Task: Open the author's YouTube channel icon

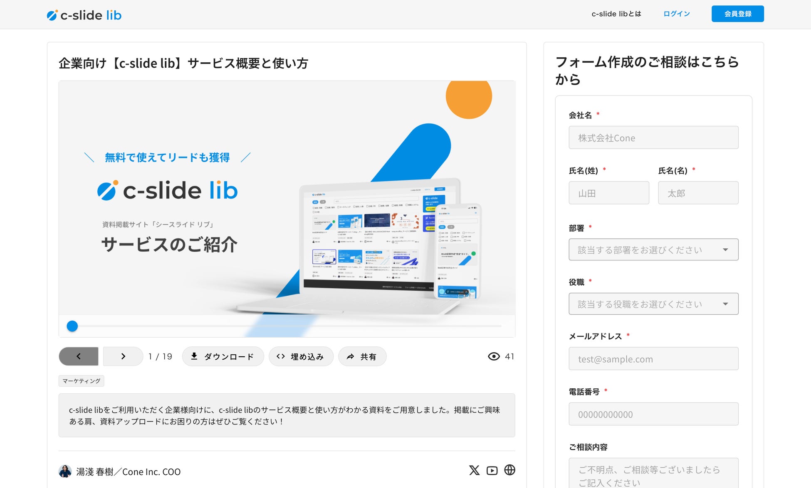Action: coord(492,471)
